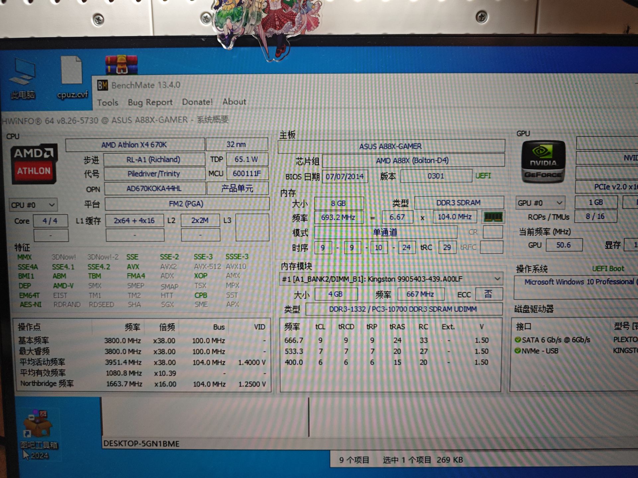
Task: Open the Tools menu in BenchMate
Action: (x=108, y=103)
